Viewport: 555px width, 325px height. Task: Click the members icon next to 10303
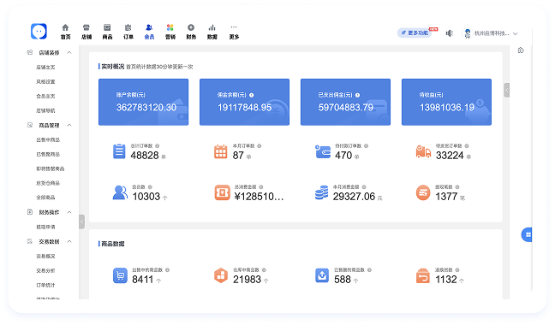click(x=120, y=192)
